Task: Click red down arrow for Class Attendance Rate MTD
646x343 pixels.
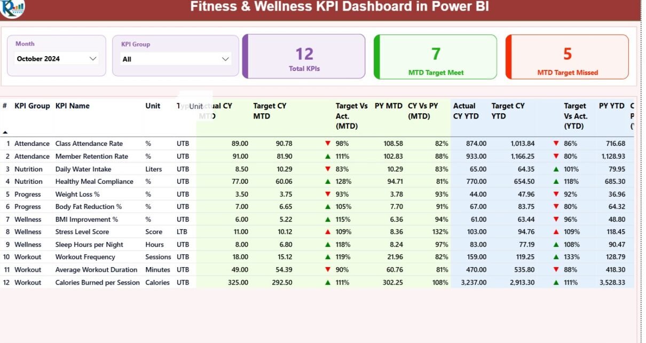Action: point(328,144)
